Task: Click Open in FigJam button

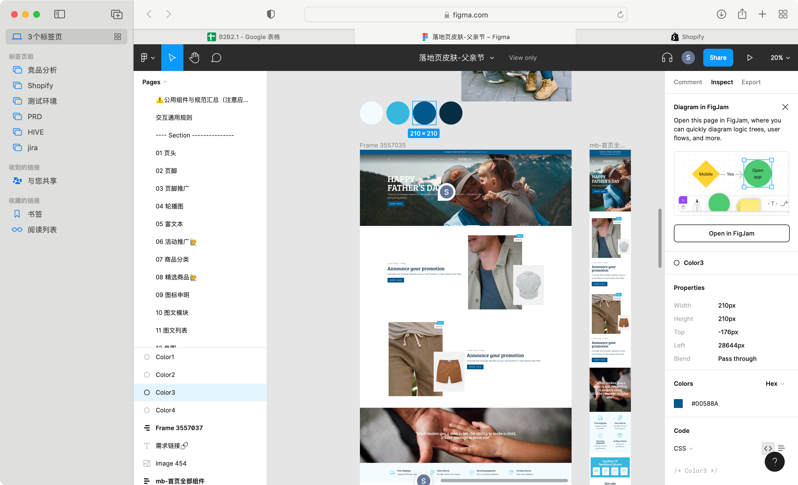Action: tap(731, 233)
